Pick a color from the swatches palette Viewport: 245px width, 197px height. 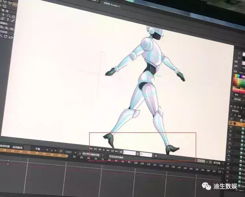(x=238, y=80)
